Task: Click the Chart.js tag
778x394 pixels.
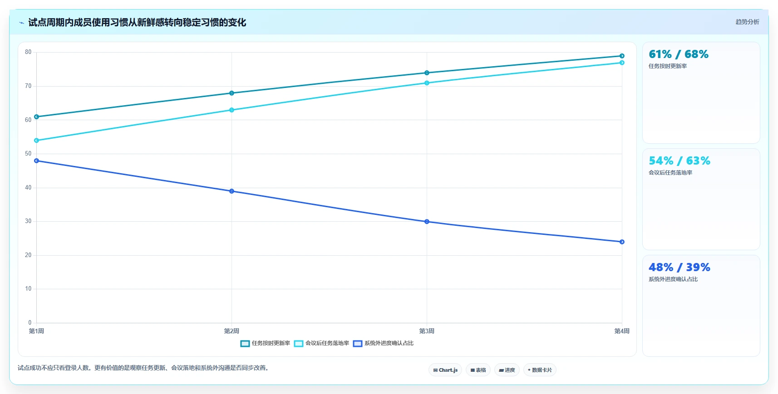Action: pyautogui.click(x=445, y=370)
